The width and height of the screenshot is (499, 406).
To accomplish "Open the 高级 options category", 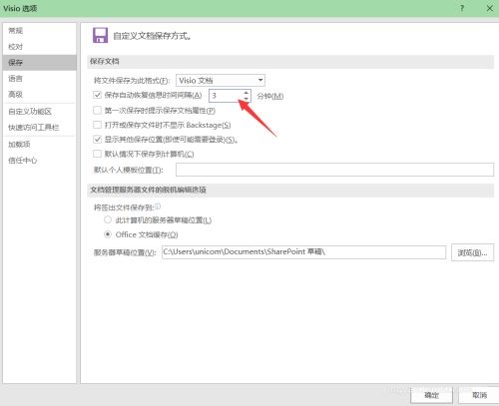I will tap(39, 95).
